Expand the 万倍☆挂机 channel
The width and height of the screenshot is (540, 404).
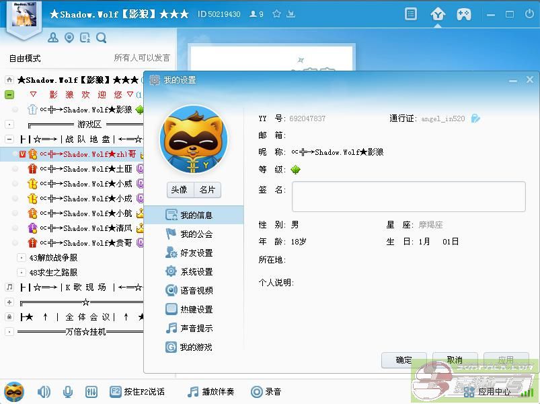click(9, 331)
